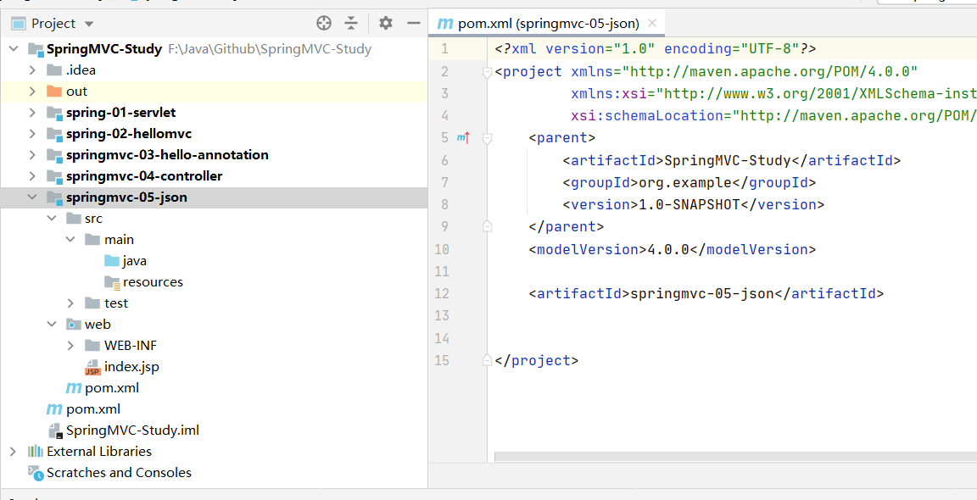The width and height of the screenshot is (977, 500).
Task: Switch to pom.xml (springmvc-05-json) tab
Action: click(547, 24)
